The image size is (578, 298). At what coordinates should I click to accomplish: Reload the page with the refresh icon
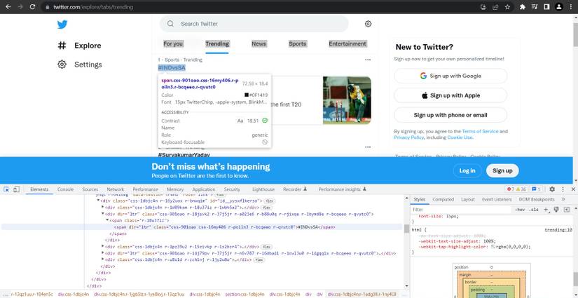click(32, 6)
